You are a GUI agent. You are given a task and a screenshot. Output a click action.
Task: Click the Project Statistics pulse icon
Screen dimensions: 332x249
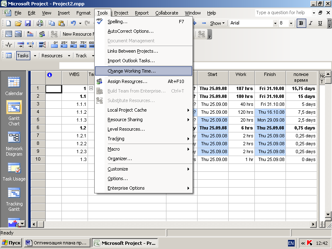click(9, 44)
